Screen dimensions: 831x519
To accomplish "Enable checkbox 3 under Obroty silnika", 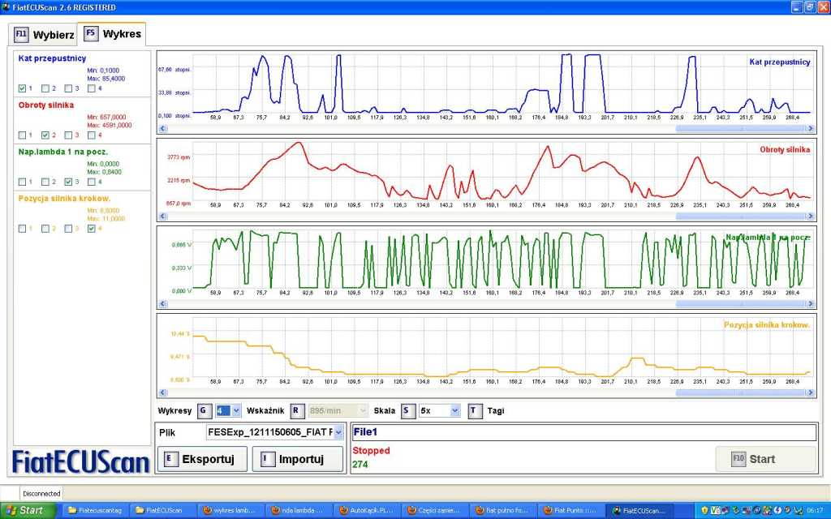I will coord(68,135).
